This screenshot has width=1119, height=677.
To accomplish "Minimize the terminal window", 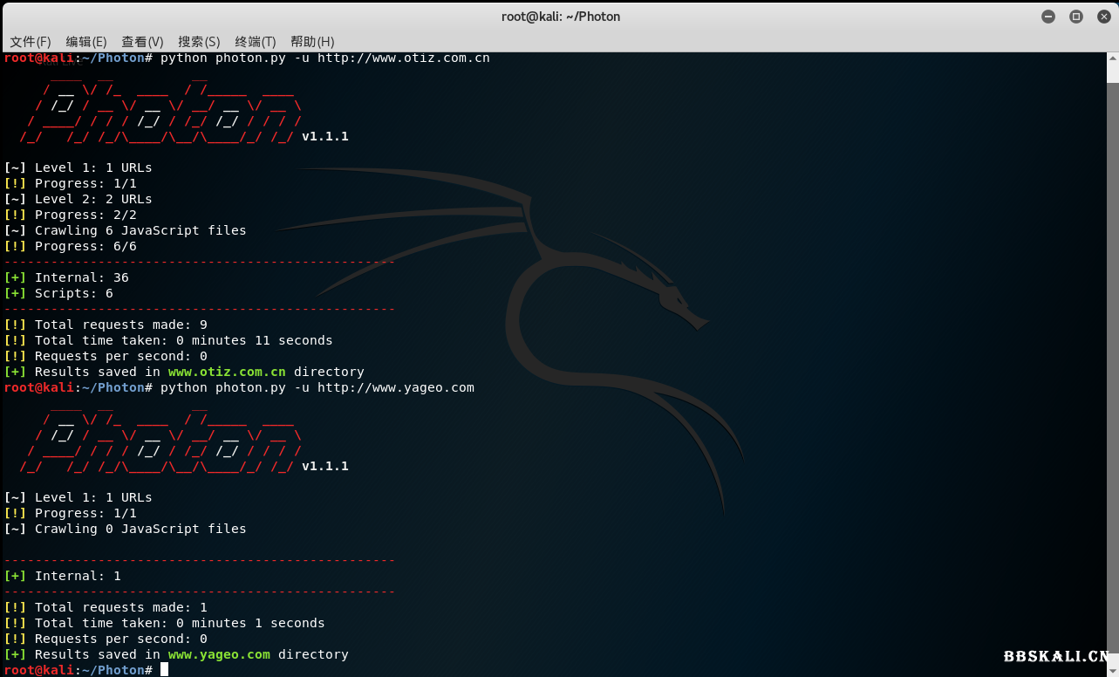I will [1048, 17].
